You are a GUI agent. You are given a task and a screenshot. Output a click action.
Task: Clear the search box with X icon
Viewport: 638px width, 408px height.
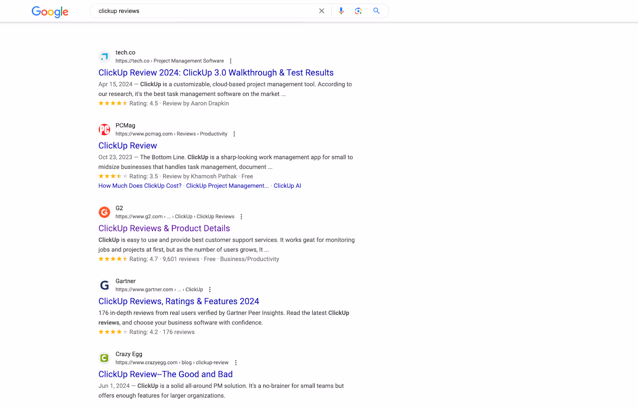click(x=322, y=11)
